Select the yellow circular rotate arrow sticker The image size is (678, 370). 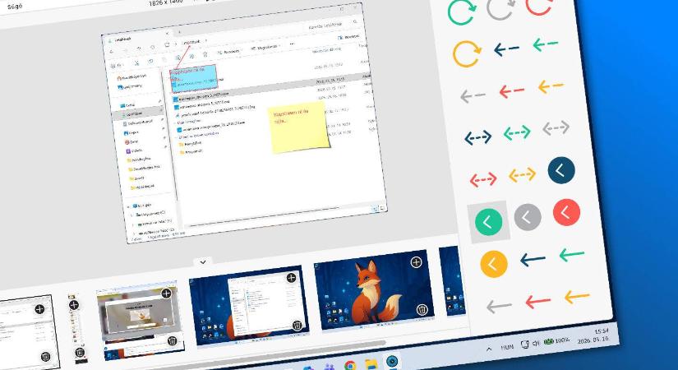[467, 53]
